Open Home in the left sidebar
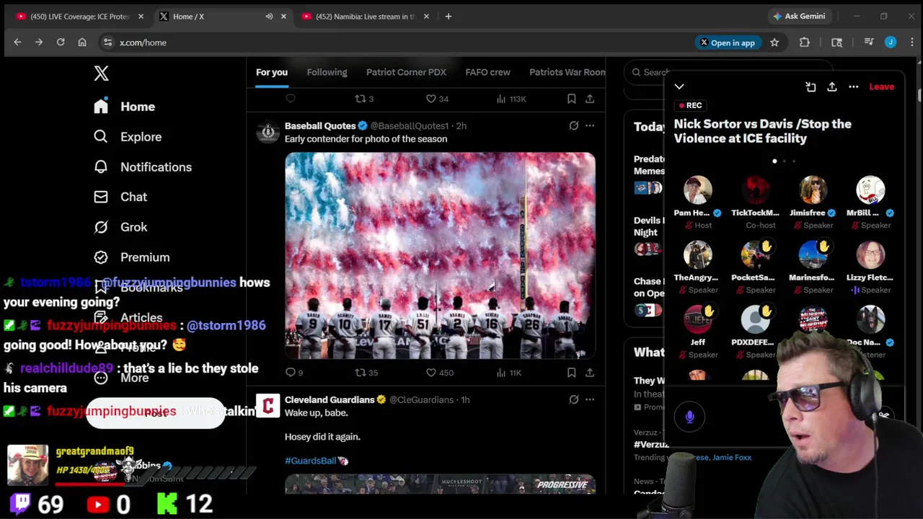Viewport: 923px width, 519px height. point(124,107)
